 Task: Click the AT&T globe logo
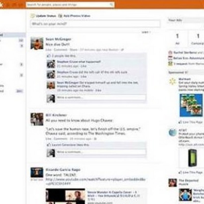[x=173, y=132]
